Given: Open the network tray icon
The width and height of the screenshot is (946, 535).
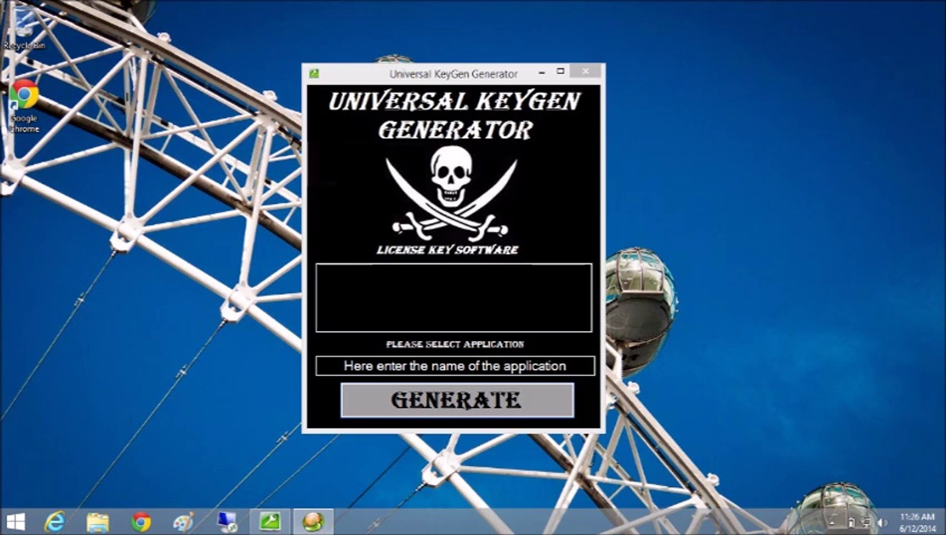Looking at the screenshot, I should click(866, 523).
